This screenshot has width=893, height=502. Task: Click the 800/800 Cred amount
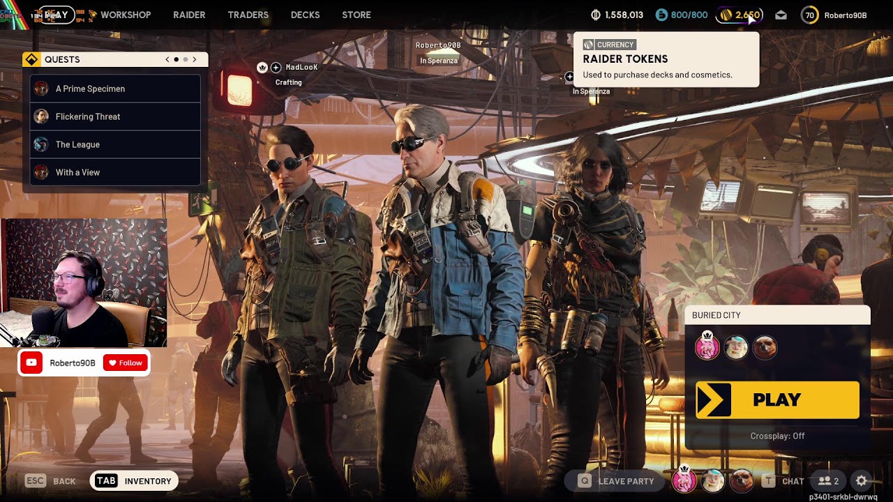(689, 15)
